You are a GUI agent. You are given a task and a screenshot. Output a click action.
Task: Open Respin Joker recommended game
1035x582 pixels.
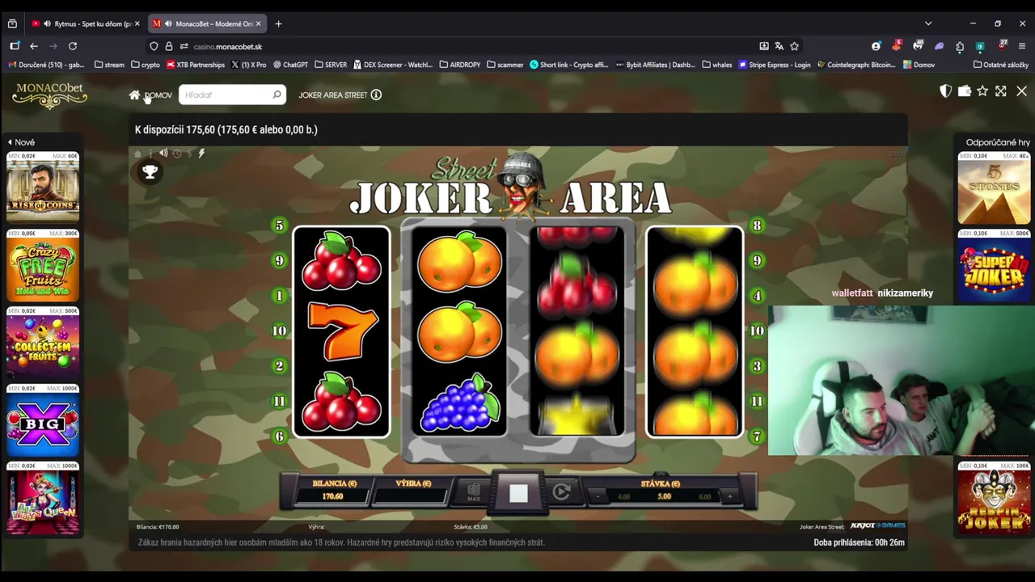click(994, 499)
